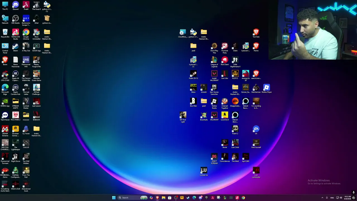Open the YouTube Brave shortcut

coord(256,33)
